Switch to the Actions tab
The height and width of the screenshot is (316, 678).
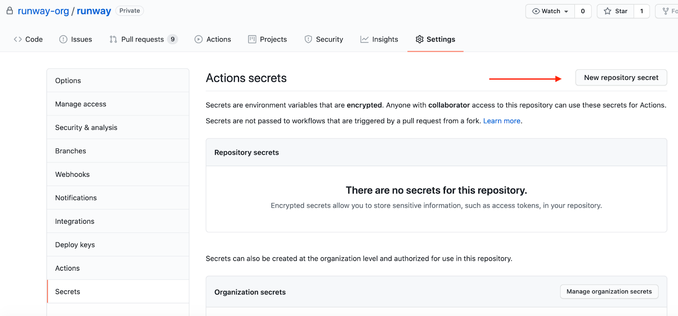click(x=213, y=39)
